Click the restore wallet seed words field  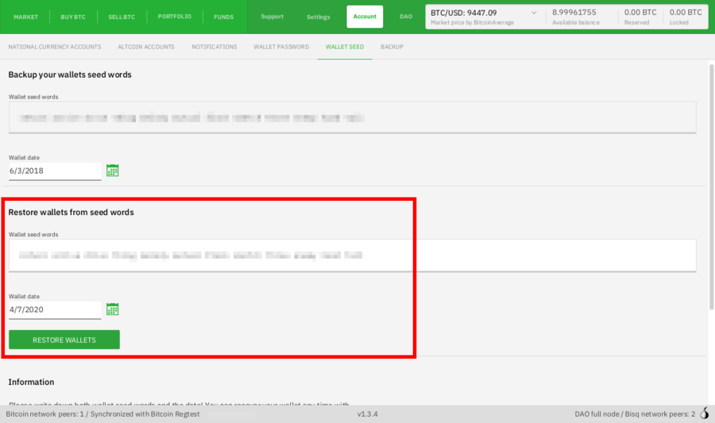[352, 256]
